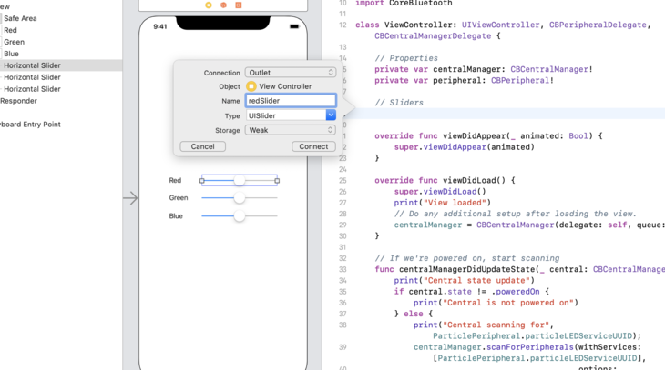This screenshot has height=370, width=665.
Task: Click the 9:41 time on the device preview
Action: tap(160, 26)
